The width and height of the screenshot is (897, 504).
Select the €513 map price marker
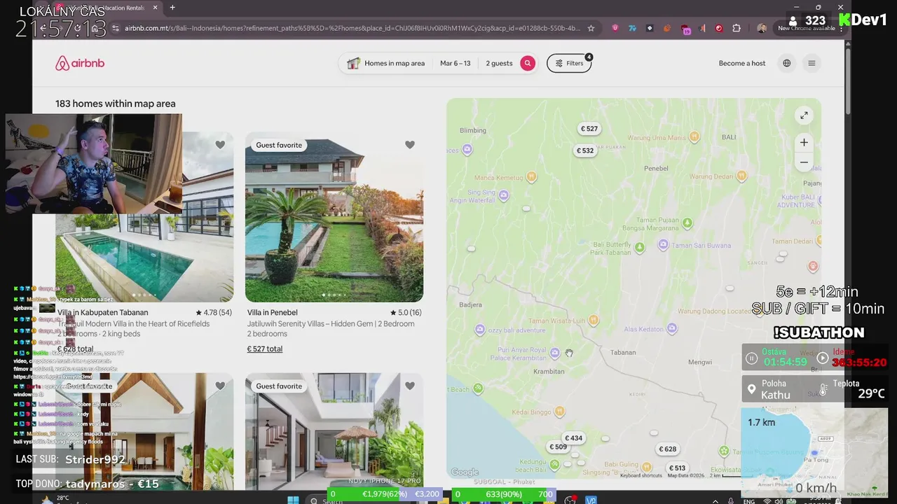tap(677, 468)
